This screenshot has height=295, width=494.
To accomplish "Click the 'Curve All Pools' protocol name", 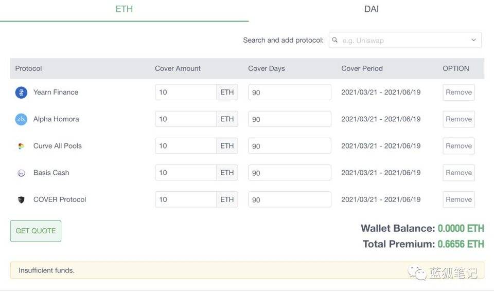I will click(x=57, y=145).
